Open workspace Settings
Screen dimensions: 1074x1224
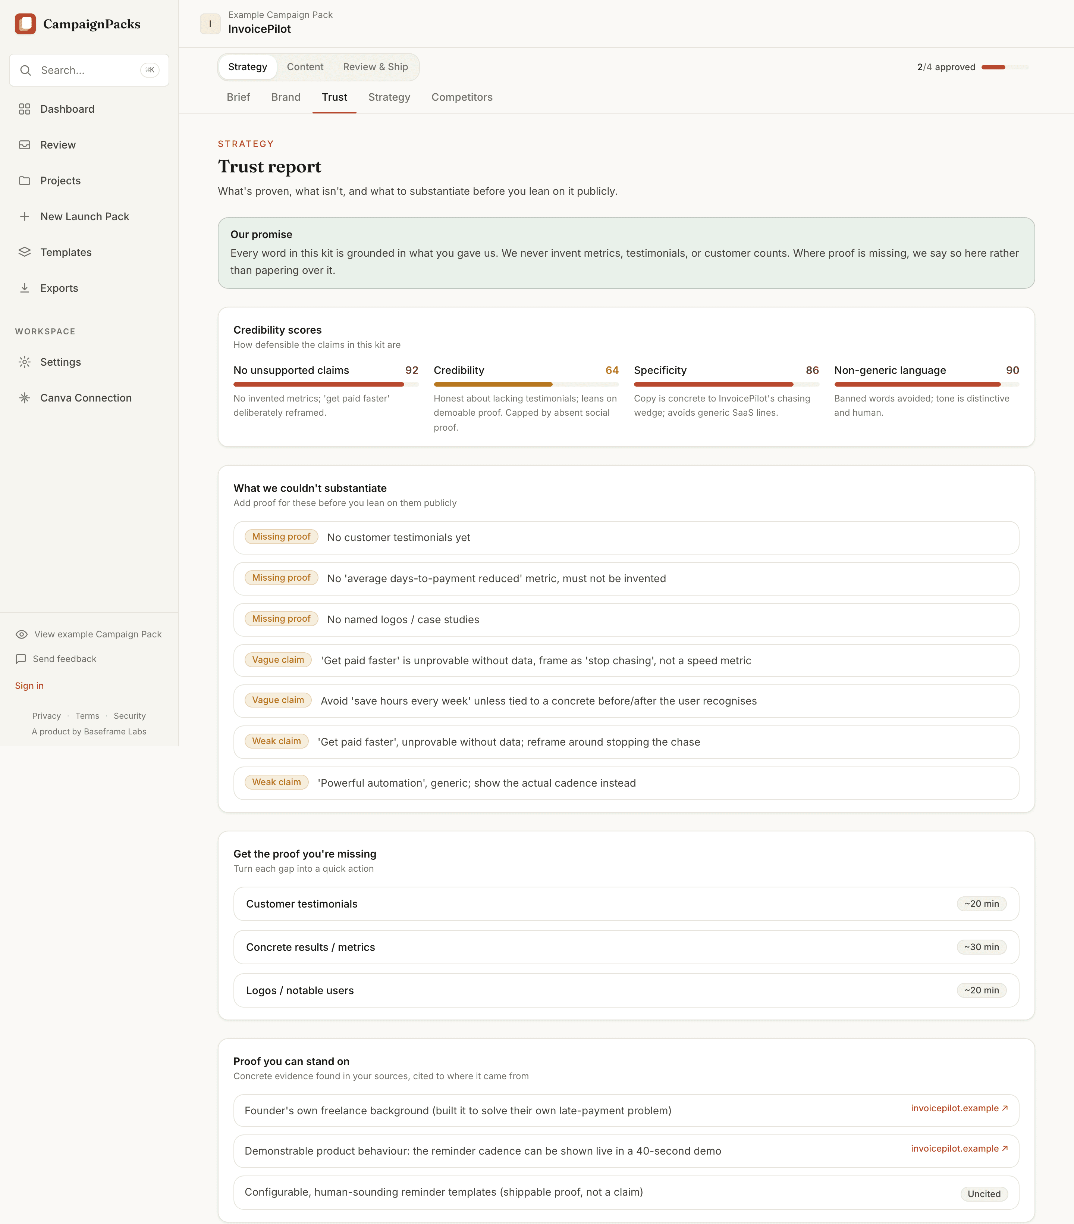pos(89,362)
